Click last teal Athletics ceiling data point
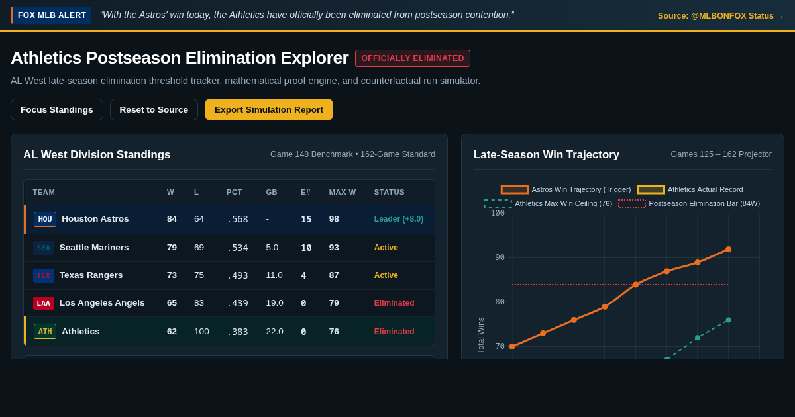Screen dimensions: 795x417 coord(728,320)
